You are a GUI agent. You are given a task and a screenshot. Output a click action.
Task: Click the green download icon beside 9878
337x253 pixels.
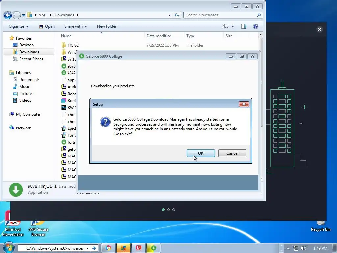click(64, 66)
